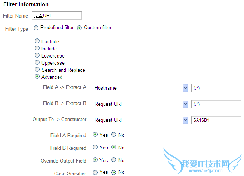Click the Filter Name text field
Screen dimensions: 244x176
56,16
